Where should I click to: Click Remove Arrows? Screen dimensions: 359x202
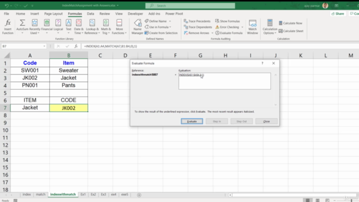(x=197, y=33)
